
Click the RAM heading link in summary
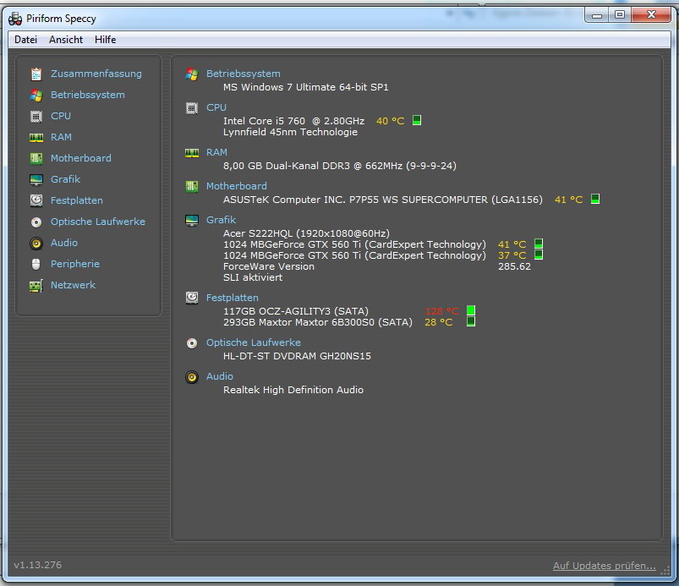pyautogui.click(x=216, y=152)
